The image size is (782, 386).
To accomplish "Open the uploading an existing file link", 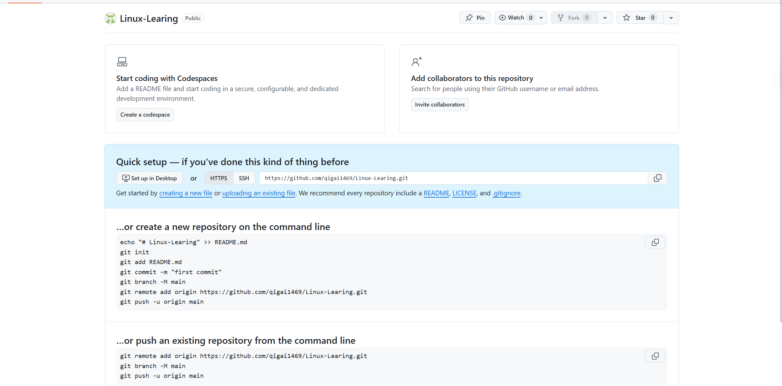I will click(x=259, y=193).
